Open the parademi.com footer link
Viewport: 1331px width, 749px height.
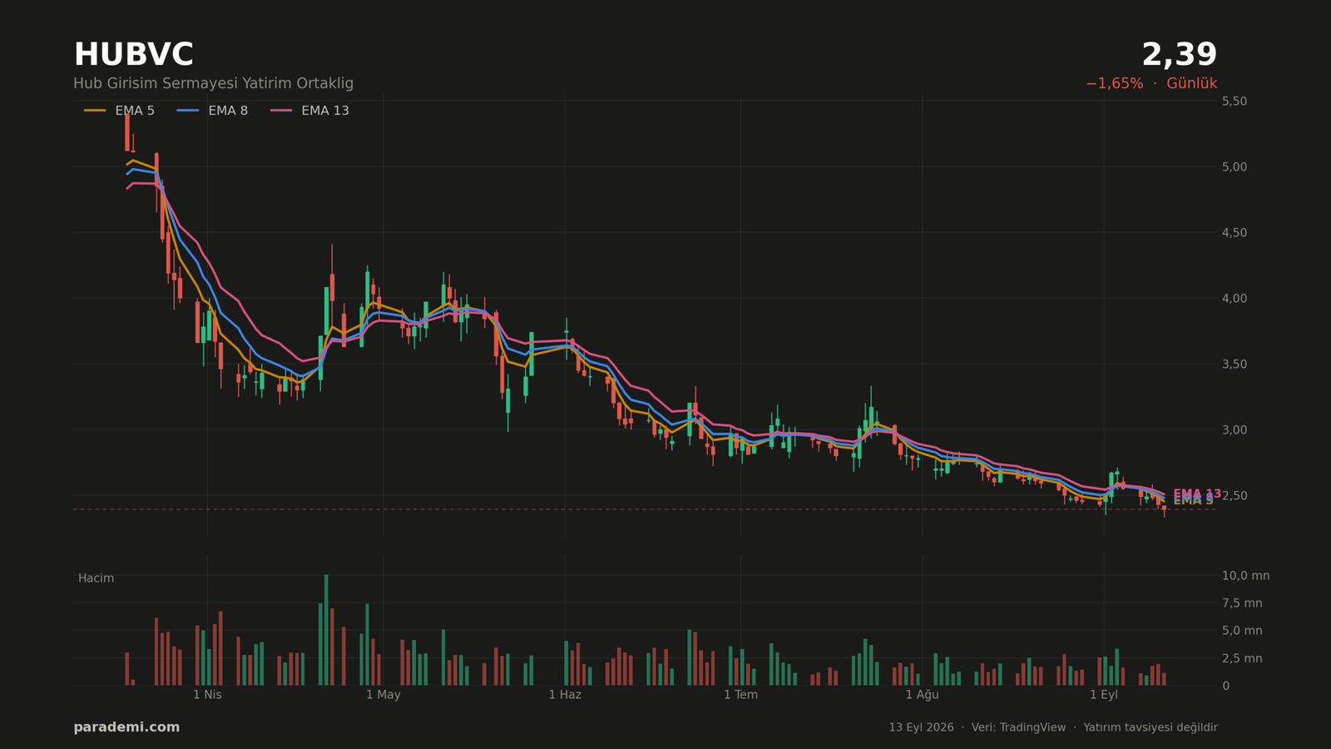[x=126, y=727]
